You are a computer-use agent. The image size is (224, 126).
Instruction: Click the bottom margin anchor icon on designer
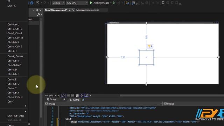[146, 84]
